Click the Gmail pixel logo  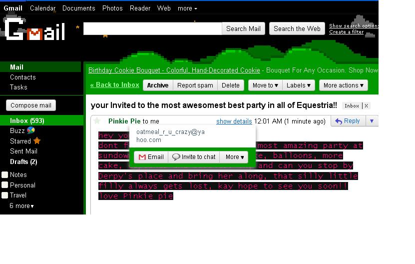34,29
